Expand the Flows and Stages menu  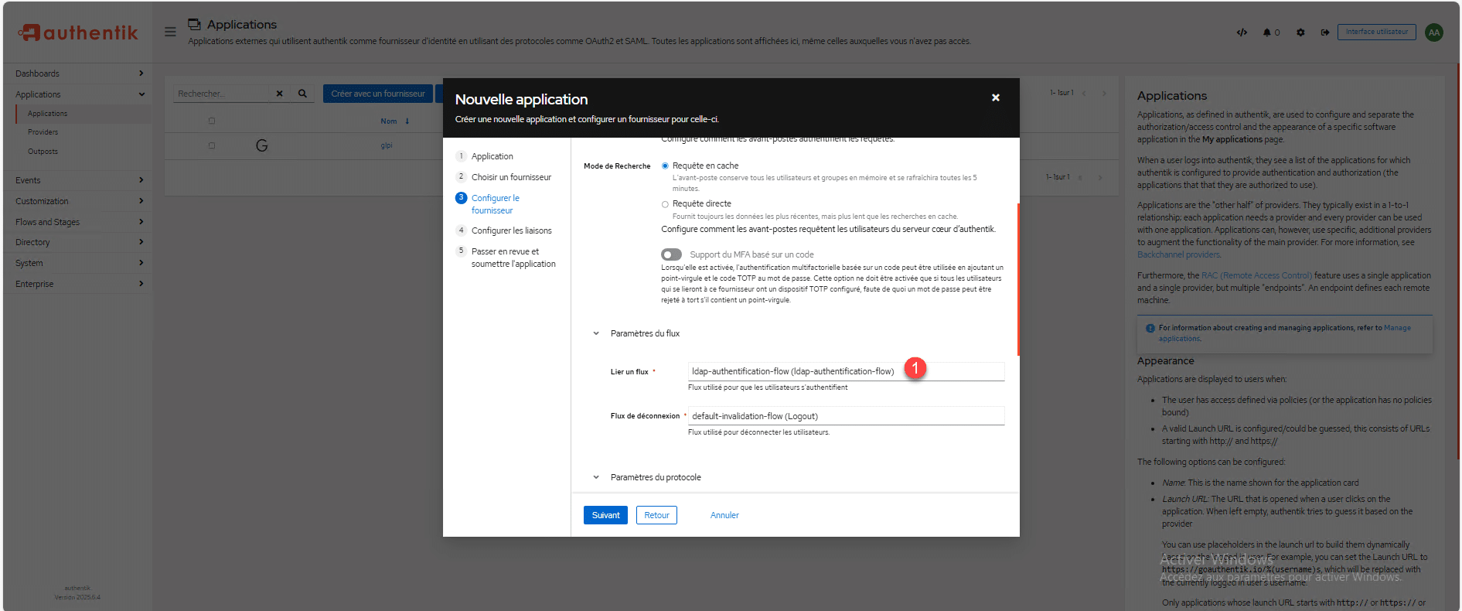click(x=77, y=222)
